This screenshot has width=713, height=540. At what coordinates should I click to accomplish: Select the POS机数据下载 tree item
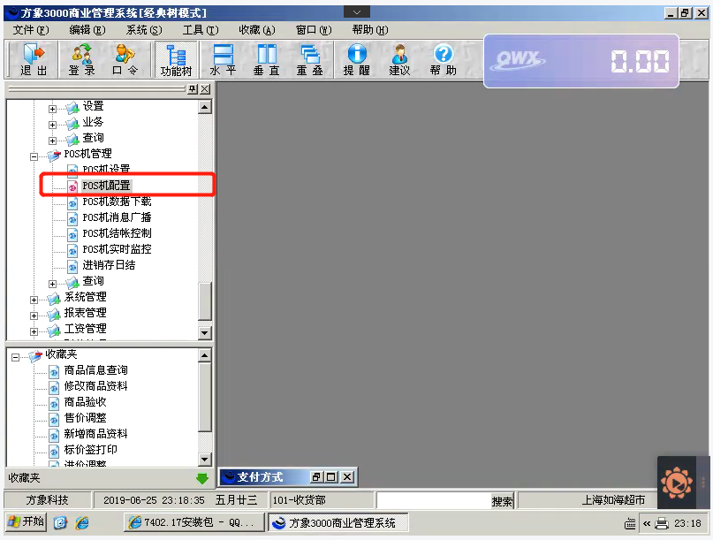click(x=117, y=202)
